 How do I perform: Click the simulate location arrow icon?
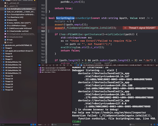(x=68, y=65)
